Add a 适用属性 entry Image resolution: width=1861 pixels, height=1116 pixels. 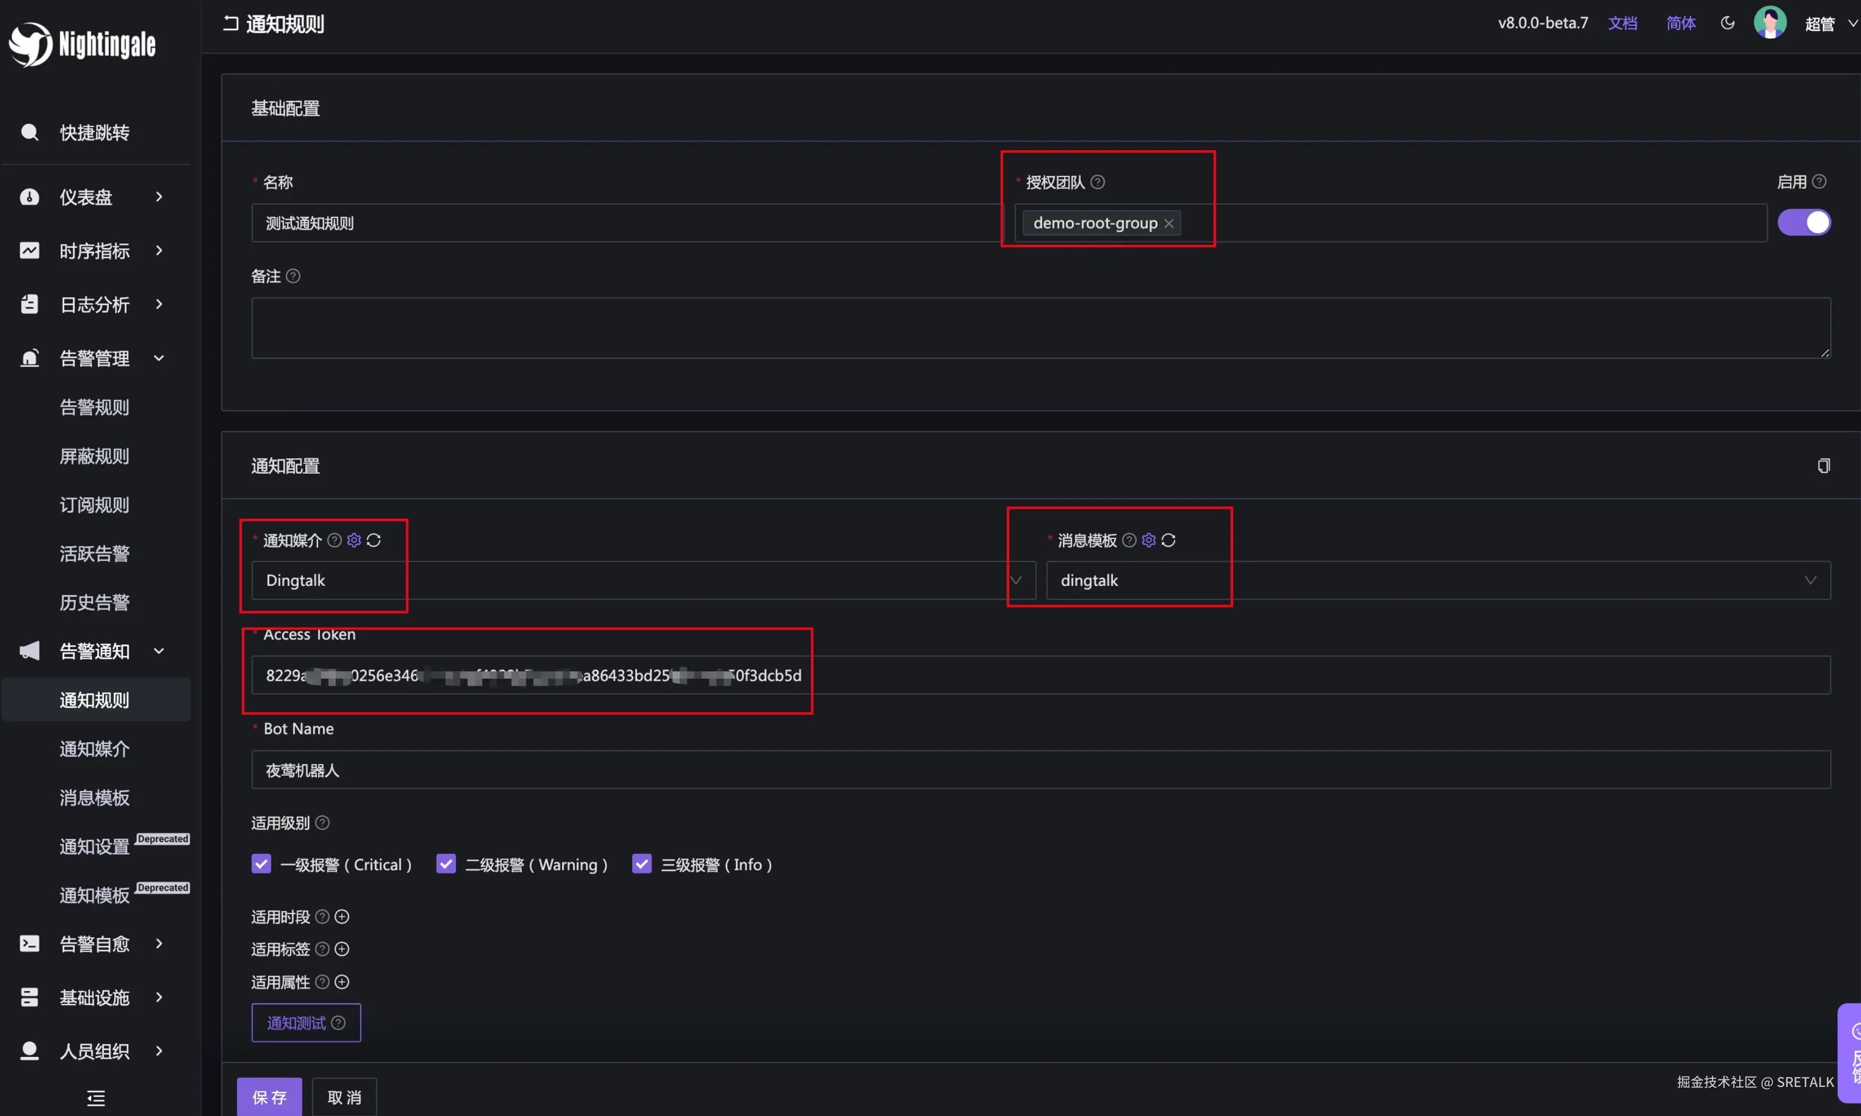pos(342,982)
